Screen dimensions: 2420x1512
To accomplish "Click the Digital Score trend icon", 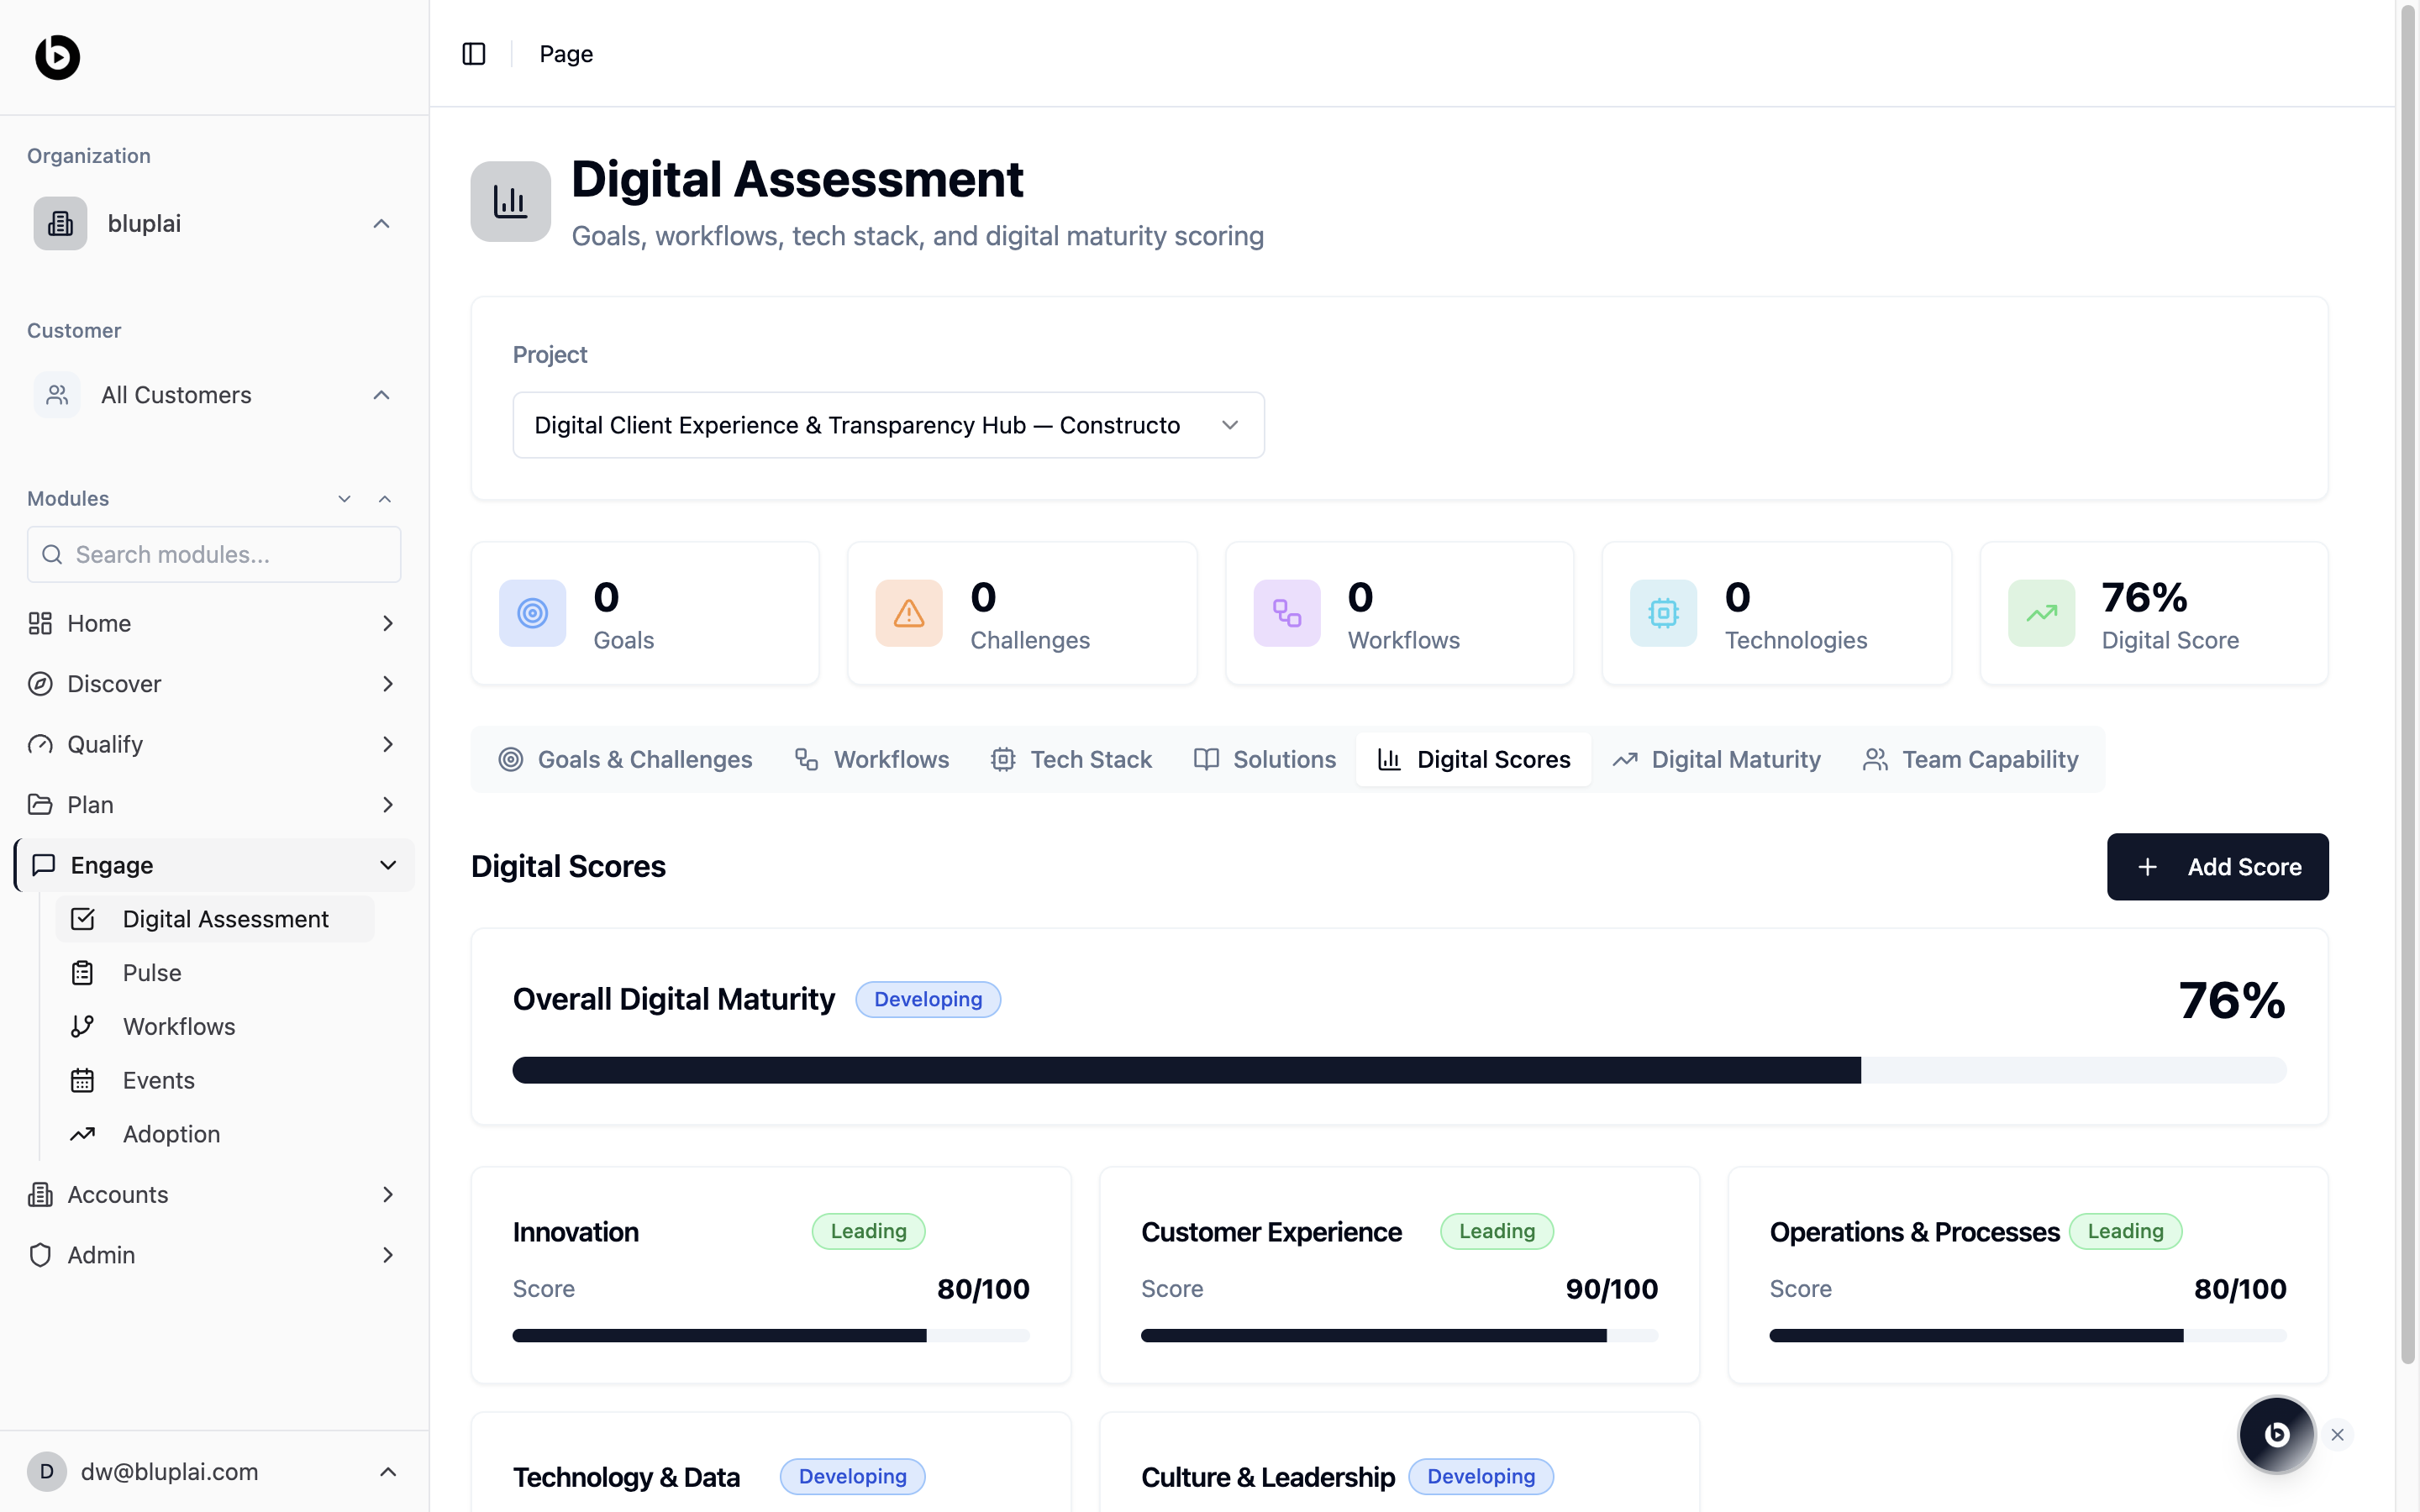I will [x=2041, y=613].
